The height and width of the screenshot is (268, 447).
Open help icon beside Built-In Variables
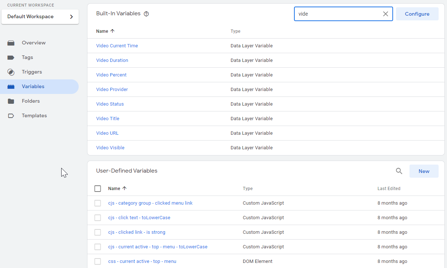pyautogui.click(x=146, y=14)
